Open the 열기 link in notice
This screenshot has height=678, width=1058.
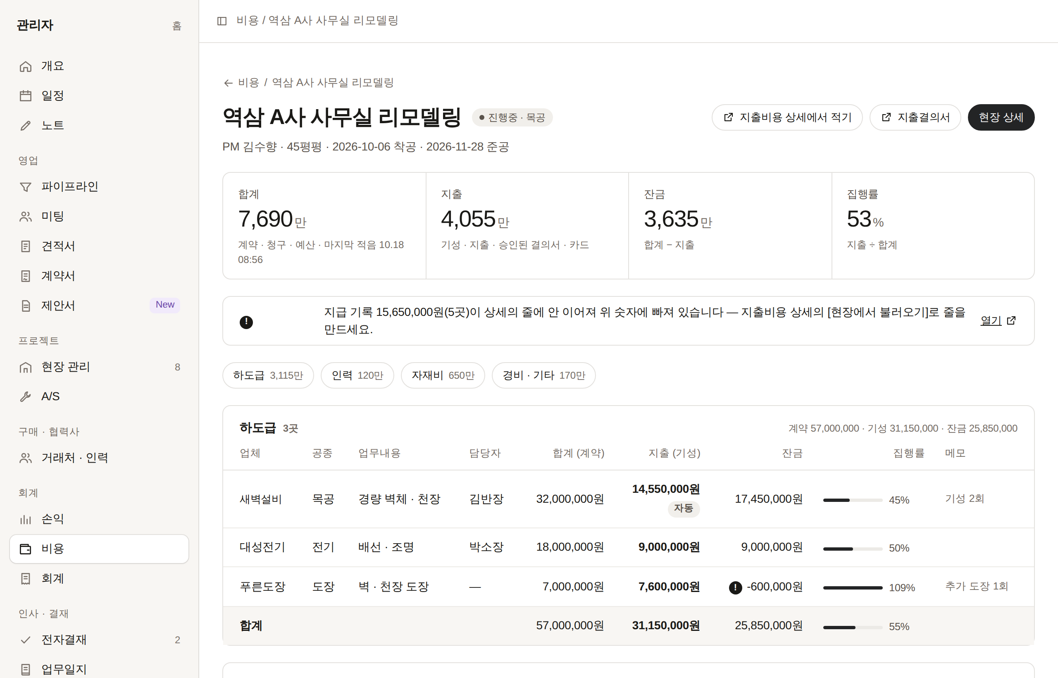pos(998,320)
